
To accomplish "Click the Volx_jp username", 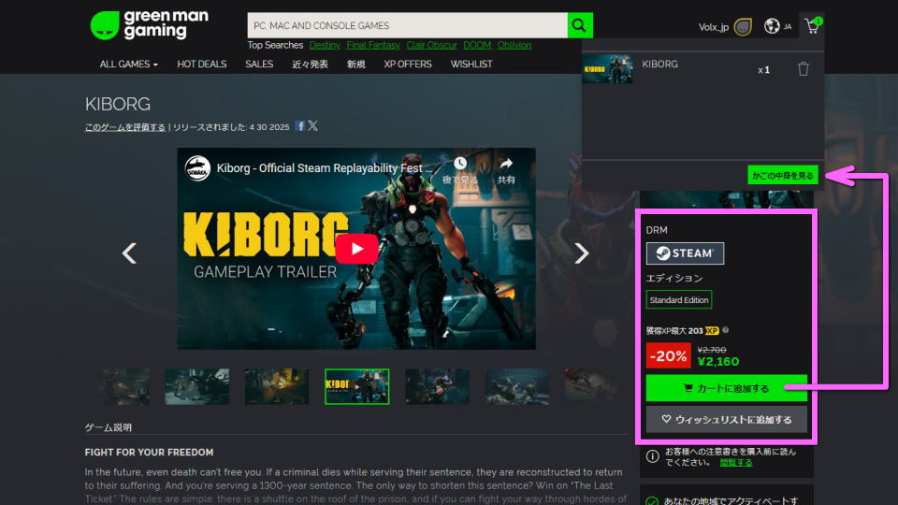I will click(x=714, y=27).
